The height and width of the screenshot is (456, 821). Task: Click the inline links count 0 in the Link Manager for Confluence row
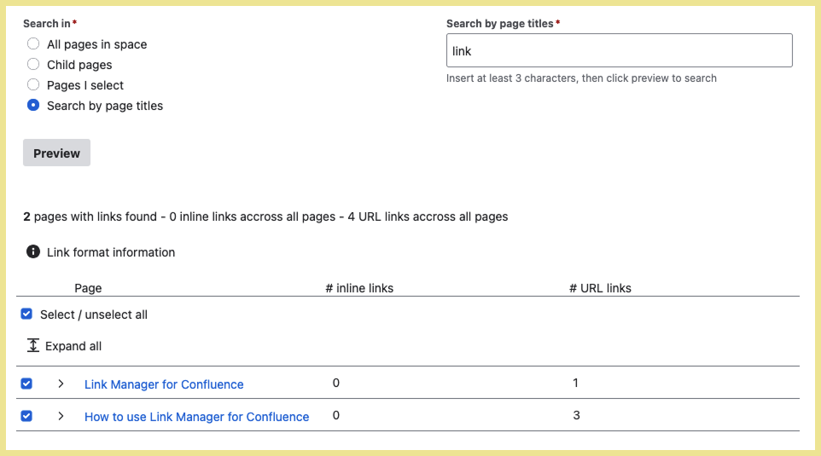click(336, 383)
